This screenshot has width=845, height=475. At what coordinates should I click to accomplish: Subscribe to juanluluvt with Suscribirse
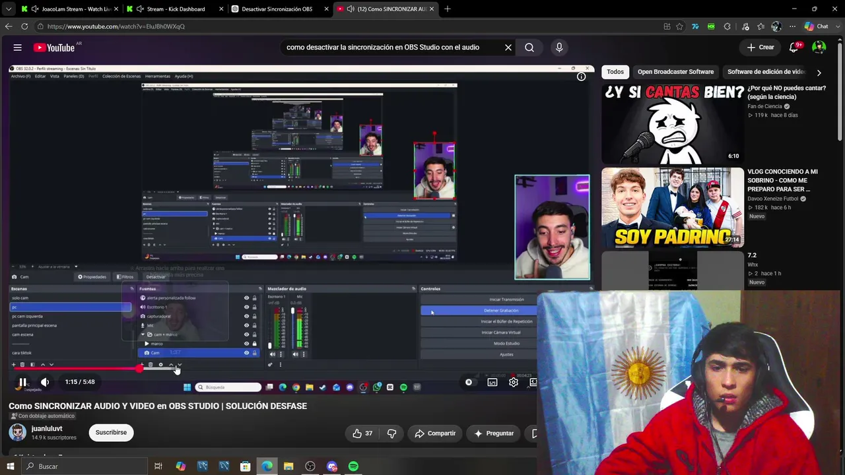(111, 433)
